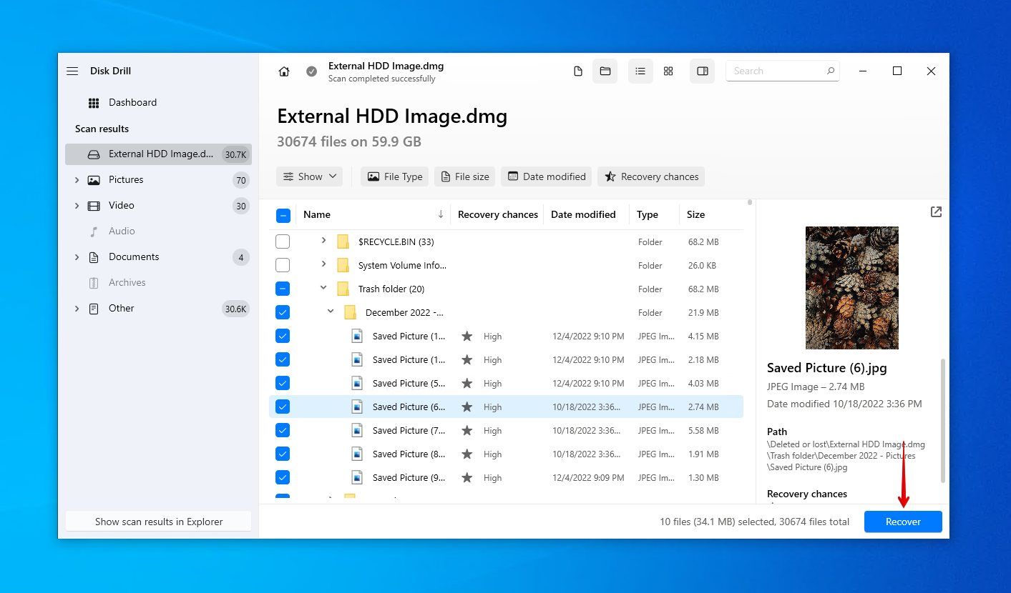Expand the $RECYCLE.BIN folder
This screenshot has height=593, width=1011.
323,241
